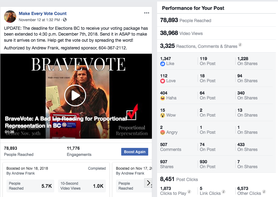Click the 01:36 video duration label
The height and width of the screenshot is (197, 278).
coord(10,132)
